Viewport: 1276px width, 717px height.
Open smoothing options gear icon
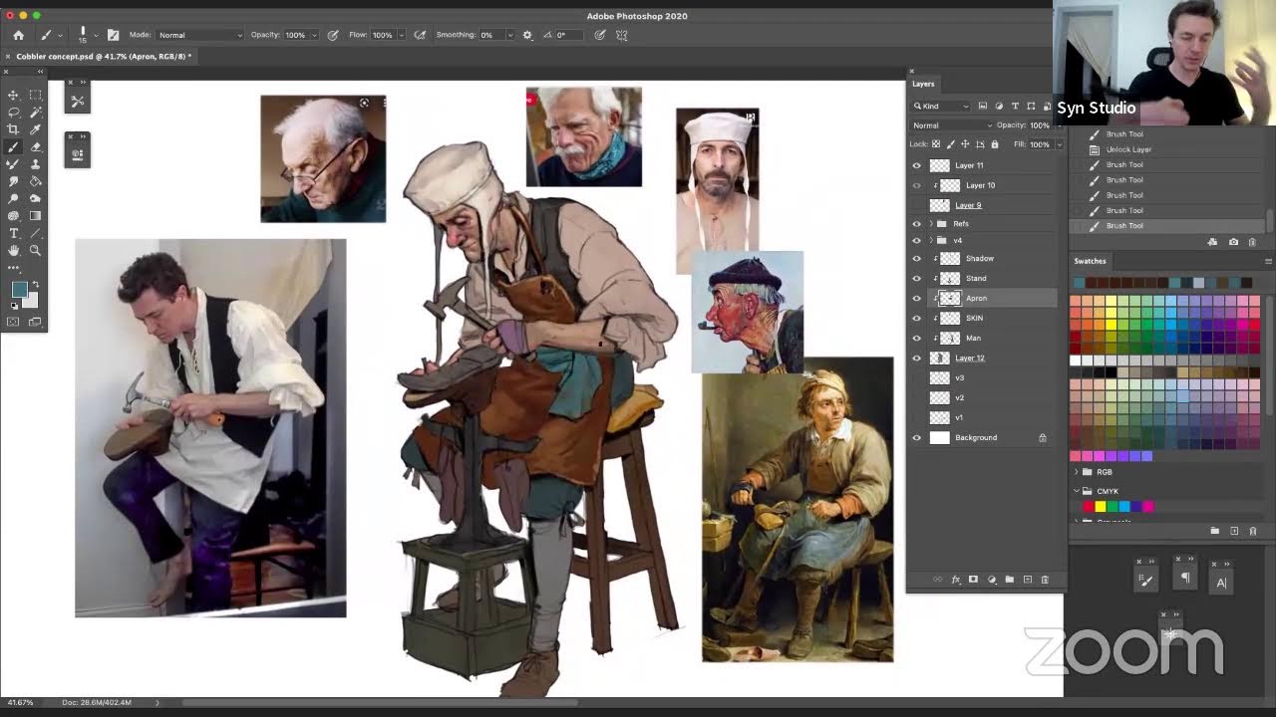[527, 35]
